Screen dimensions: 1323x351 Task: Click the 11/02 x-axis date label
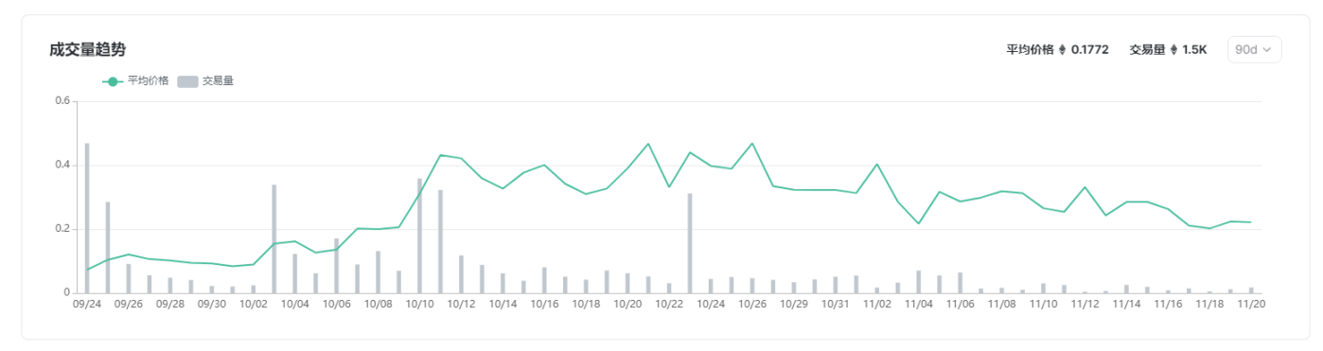[x=877, y=305]
